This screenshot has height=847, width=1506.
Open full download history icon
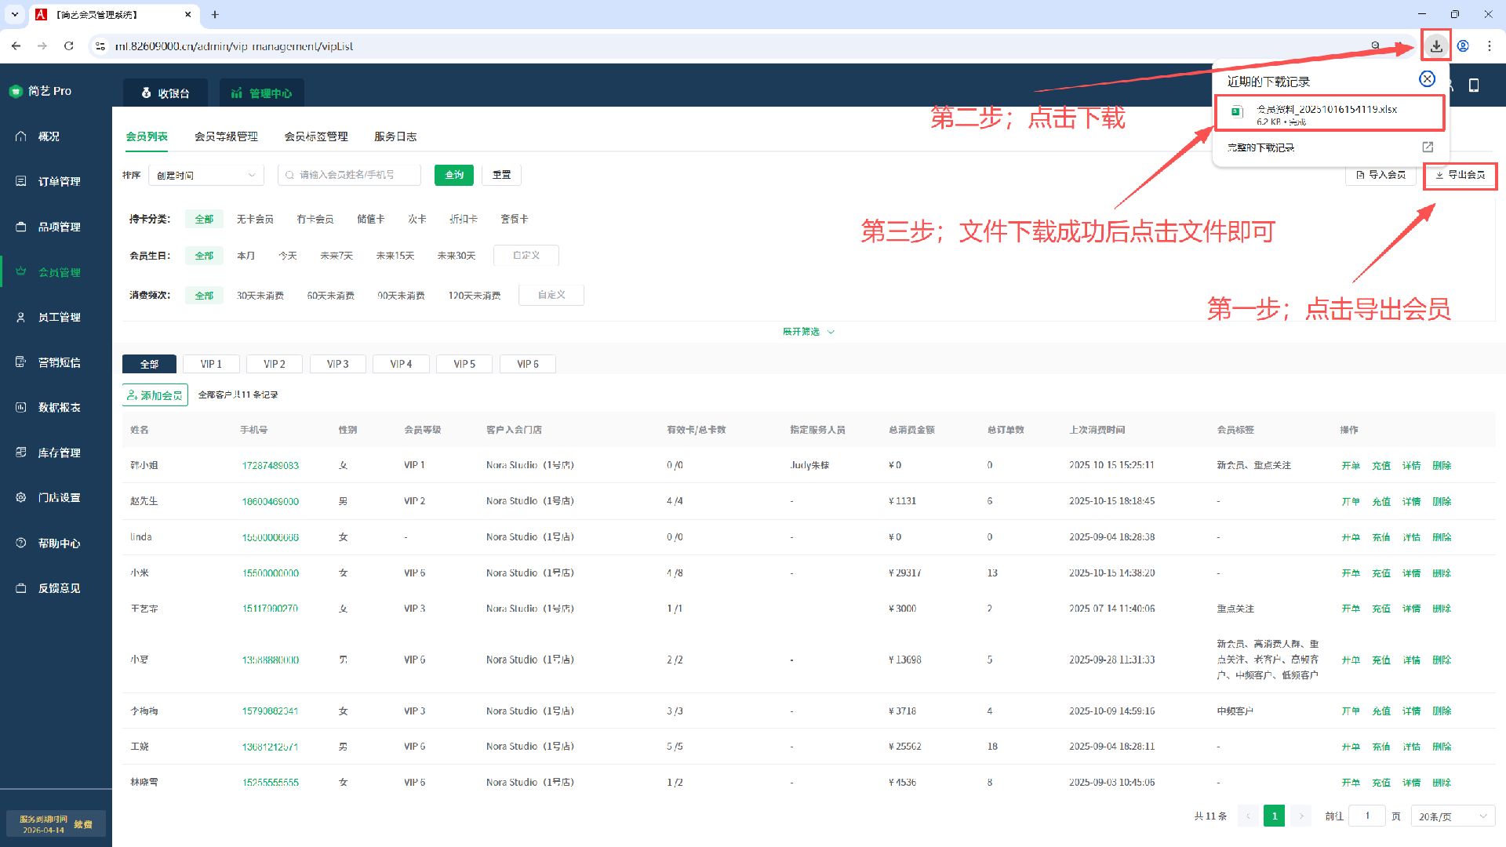[1428, 147]
